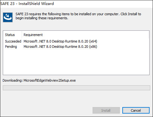The height and width of the screenshot is (117, 153).
Task: Click the Cancel button
Action: point(136,110)
